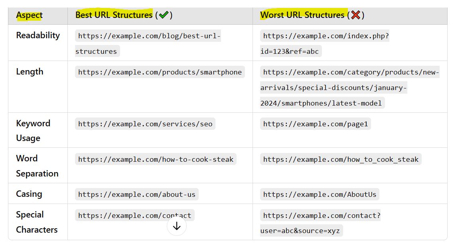Click the Readability row label
This screenshot has width=454, height=245.
[38, 35]
